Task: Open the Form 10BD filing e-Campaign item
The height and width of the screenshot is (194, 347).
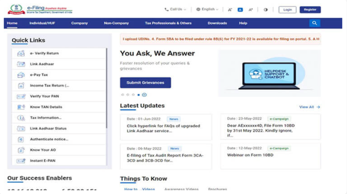Action: coord(270,127)
